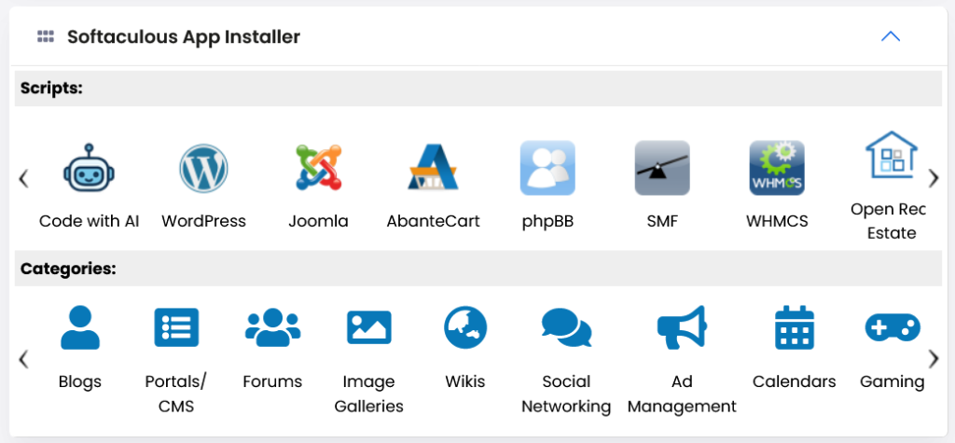The image size is (955, 443).
Task: Click the Gaming category label
Action: (892, 382)
